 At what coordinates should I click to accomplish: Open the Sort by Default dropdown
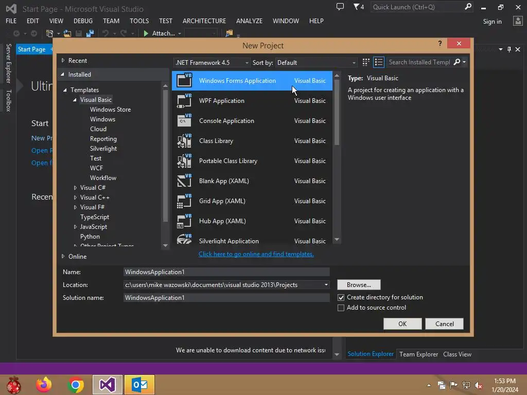pos(316,62)
